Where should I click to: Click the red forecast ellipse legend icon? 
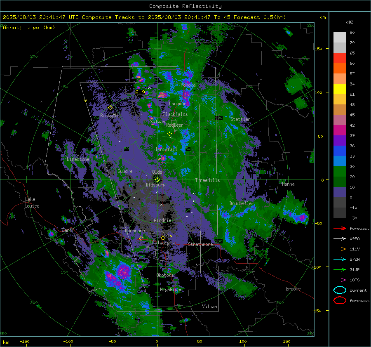(340, 300)
